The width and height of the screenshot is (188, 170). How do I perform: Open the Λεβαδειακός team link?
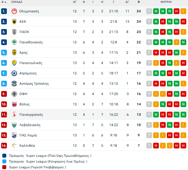pos(30,125)
